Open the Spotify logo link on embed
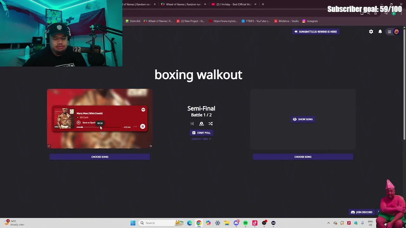 tap(143, 110)
